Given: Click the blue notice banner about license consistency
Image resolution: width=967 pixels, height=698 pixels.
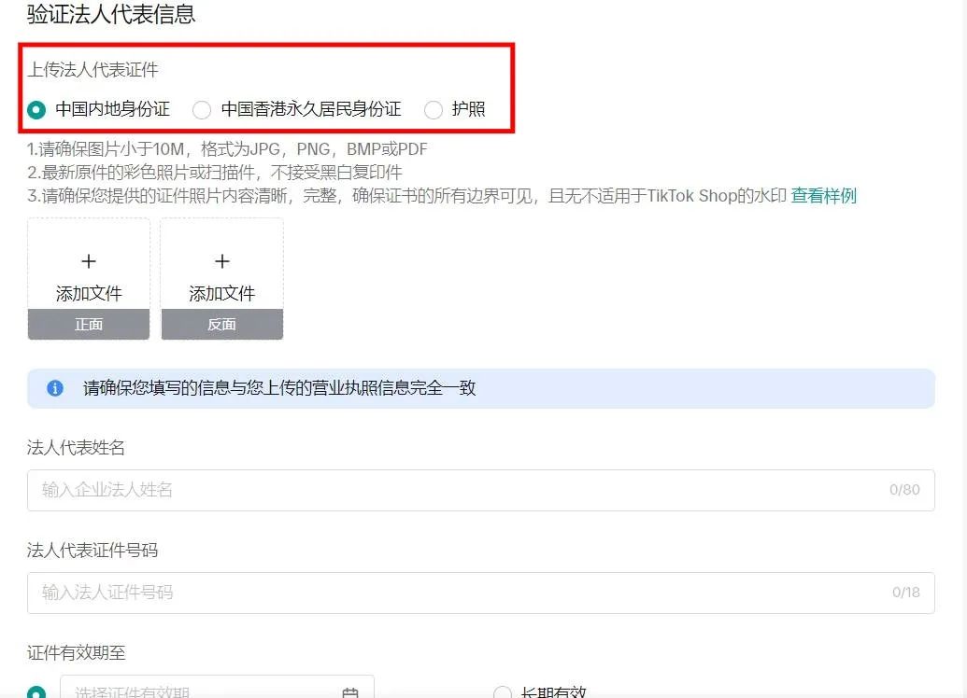Looking at the screenshot, I should pyautogui.click(x=481, y=388).
